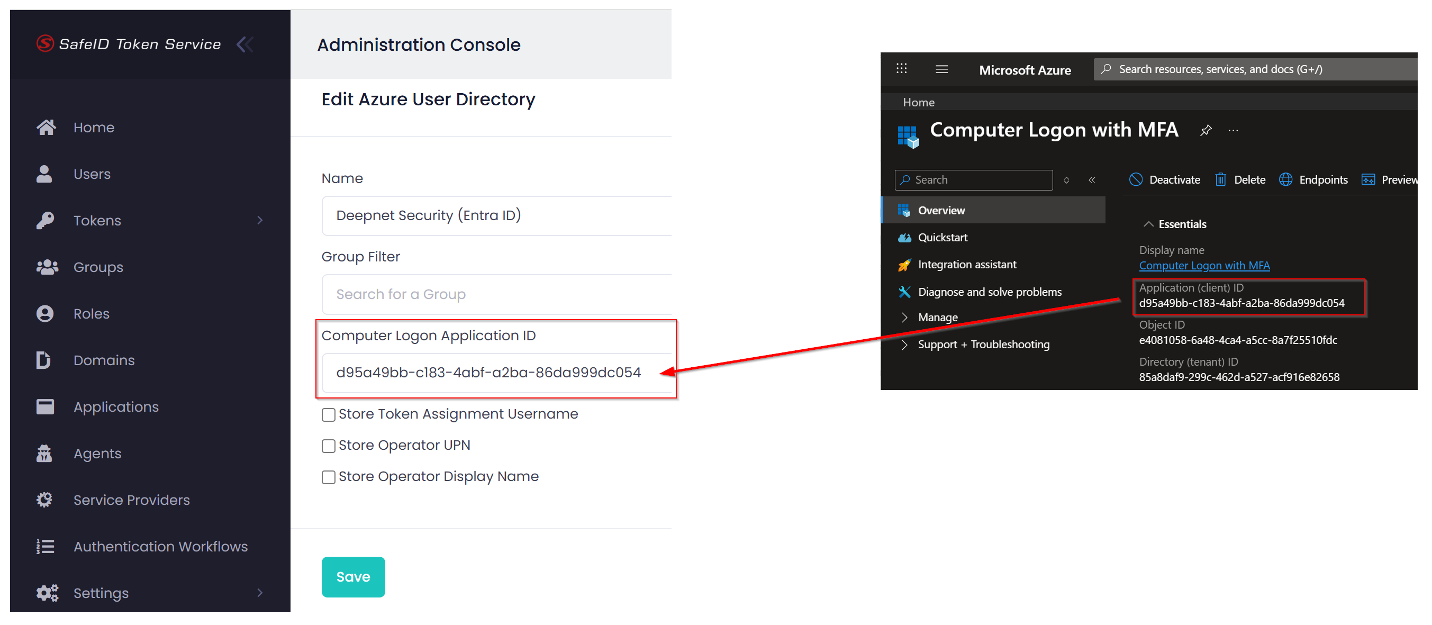Click the Delete trash icon
The height and width of the screenshot is (625, 1432).
pos(1220,179)
